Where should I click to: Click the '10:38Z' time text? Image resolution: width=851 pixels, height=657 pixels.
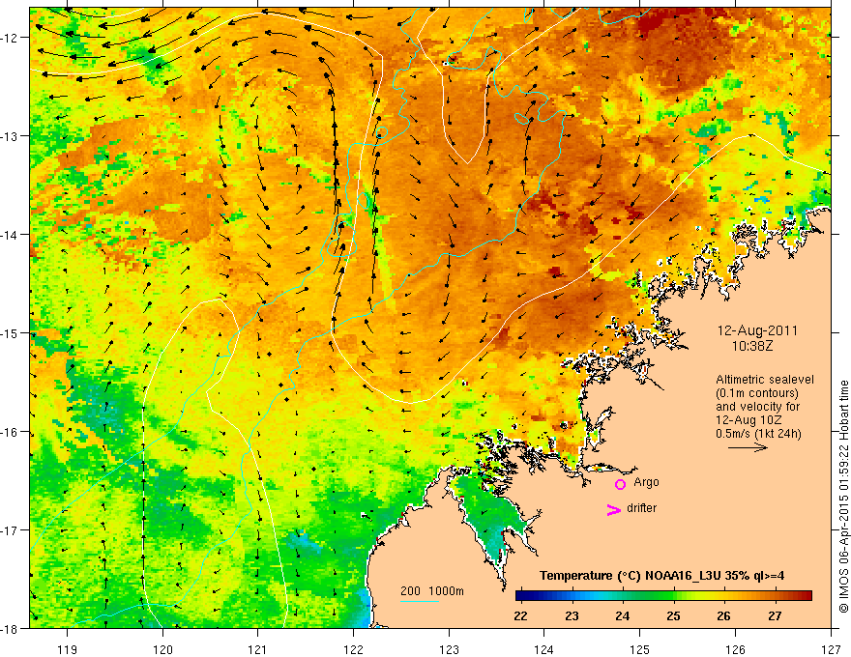coord(751,346)
